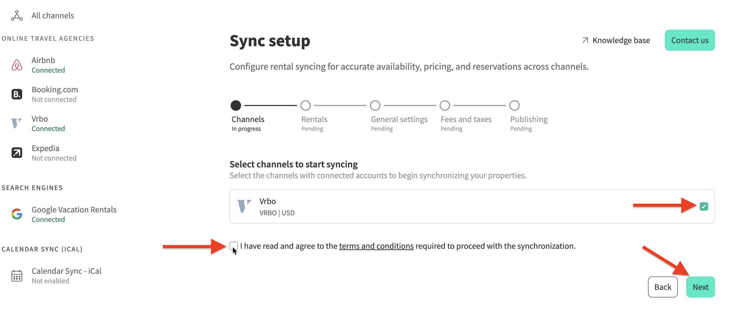
Task: Open the Fees and taxes step
Action: coord(445,105)
